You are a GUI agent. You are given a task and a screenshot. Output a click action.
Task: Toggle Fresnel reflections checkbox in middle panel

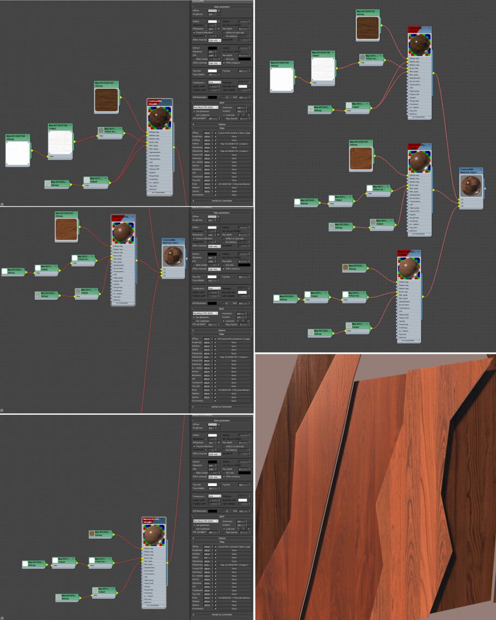pyautogui.click(x=194, y=238)
